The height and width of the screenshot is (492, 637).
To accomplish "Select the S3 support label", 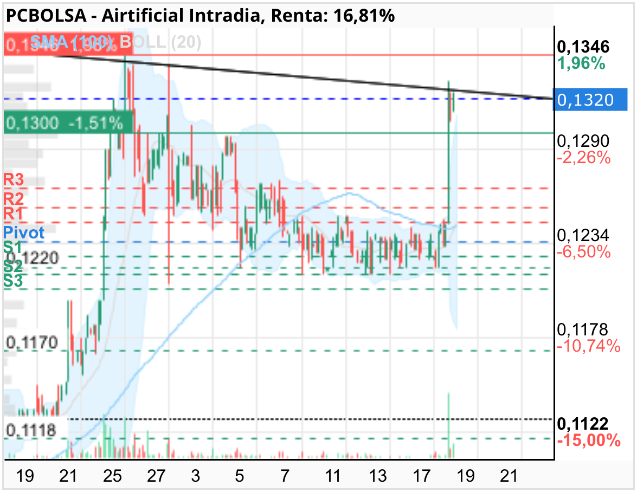I will [13, 281].
